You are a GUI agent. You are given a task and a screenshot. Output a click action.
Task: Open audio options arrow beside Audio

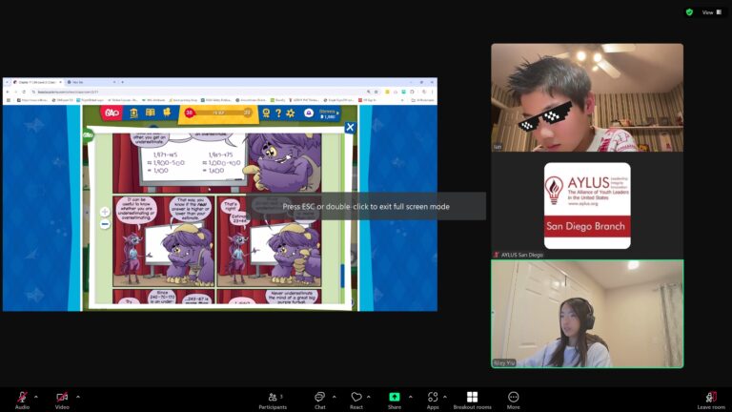[x=36, y=397]
